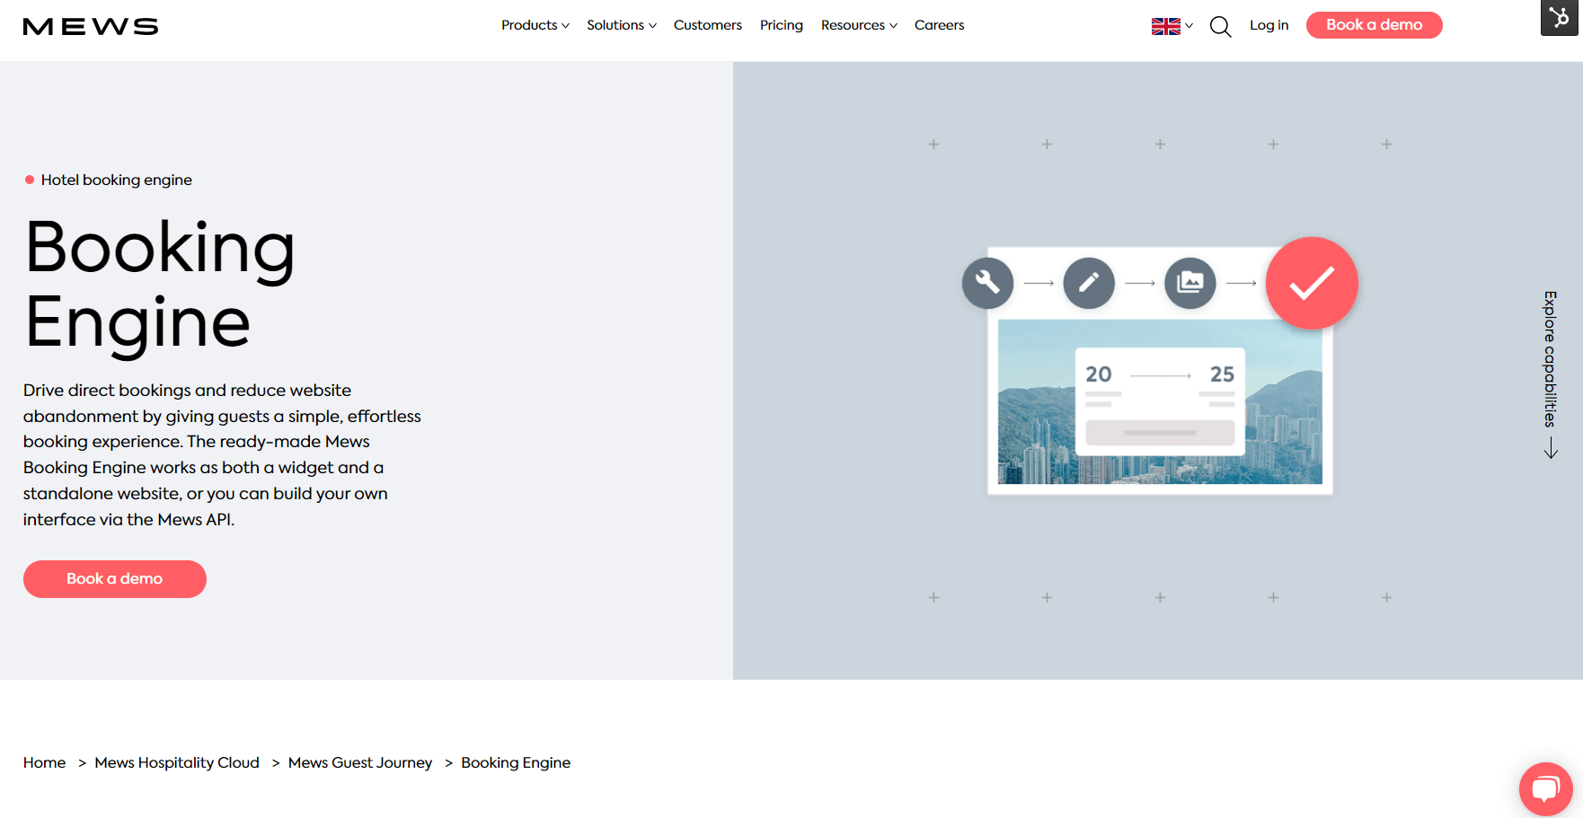The width and height of the screenshot is (1583, 818).
Task: Click Booking Engine breadcrumb
Action: tap(516, 762)
